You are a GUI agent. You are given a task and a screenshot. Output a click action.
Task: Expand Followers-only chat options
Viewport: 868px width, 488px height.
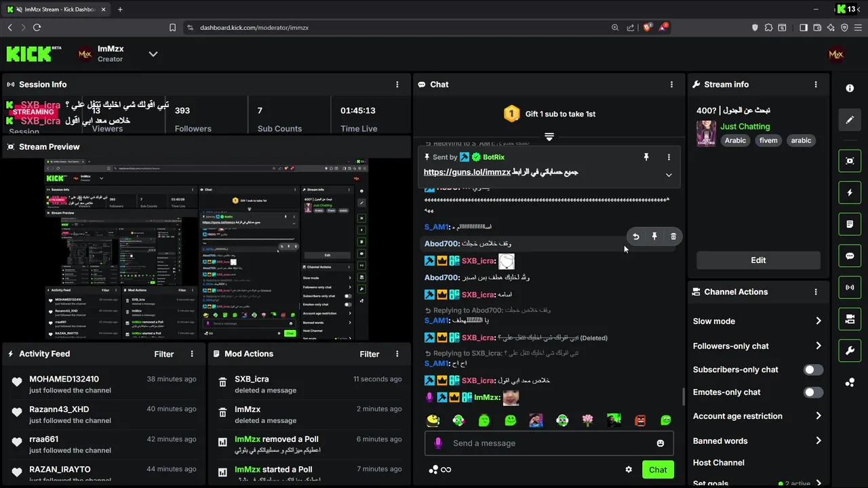tap(818, 346)
